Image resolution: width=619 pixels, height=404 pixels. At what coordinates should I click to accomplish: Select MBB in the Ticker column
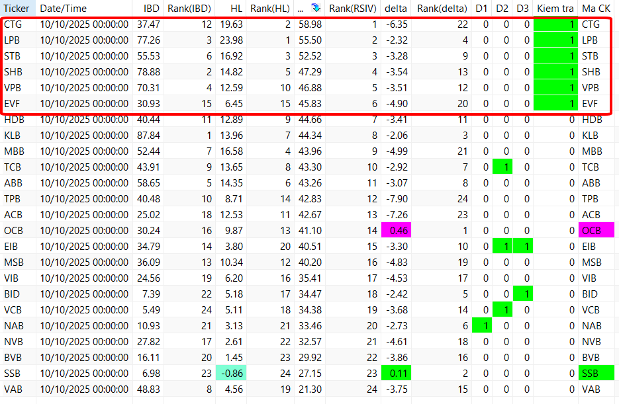click(14, 151)
